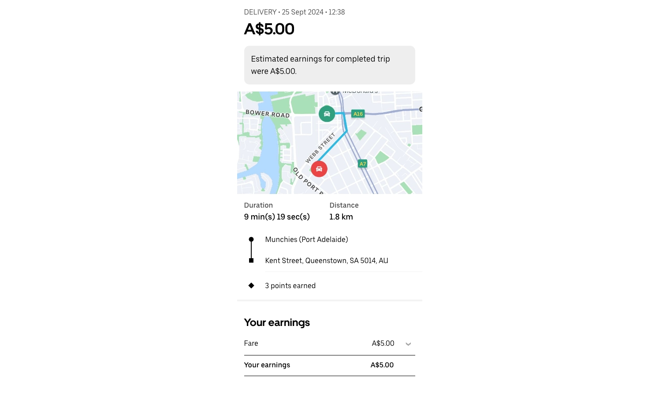Click the Webb Street label on map

(320, 148)
